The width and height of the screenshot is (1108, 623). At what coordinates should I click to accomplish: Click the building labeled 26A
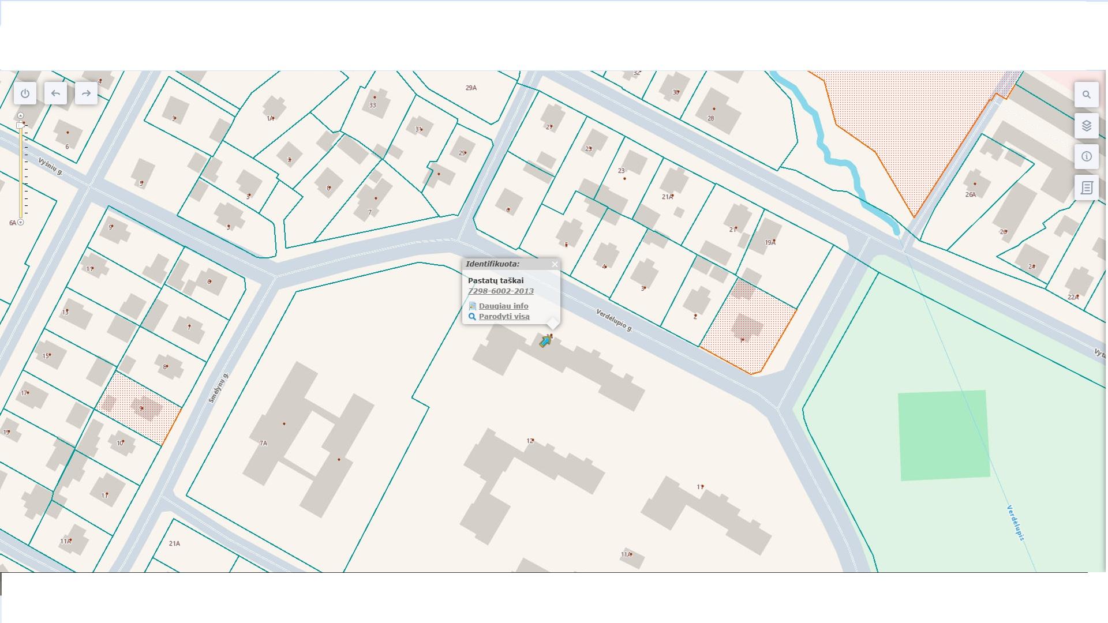975,185
